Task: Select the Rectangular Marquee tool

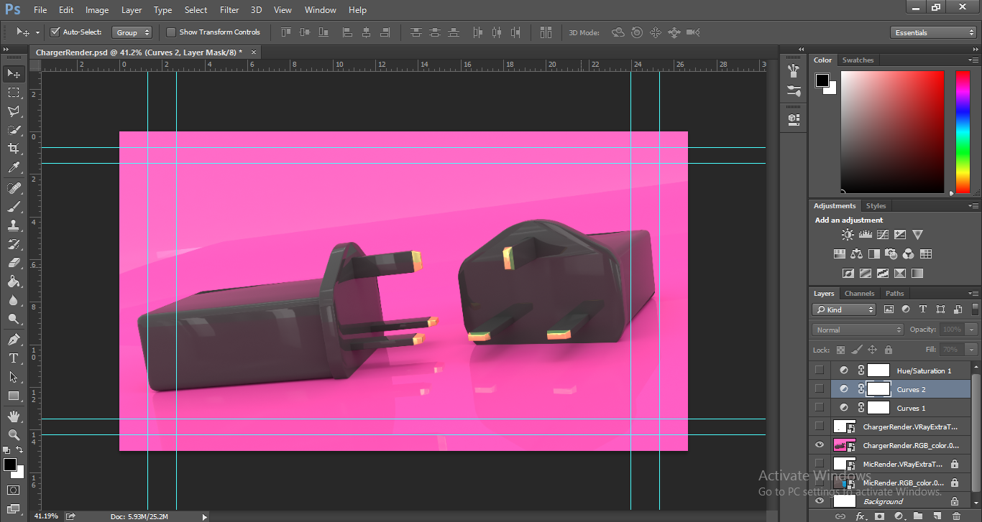Action: click(x=14, y=93)
